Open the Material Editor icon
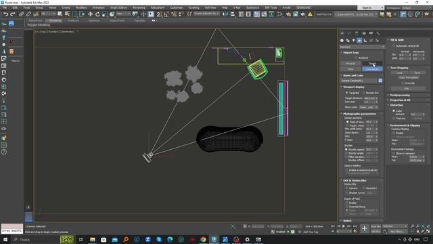Image resolution: width=433 pixels, height=244 pixels. 279,14
